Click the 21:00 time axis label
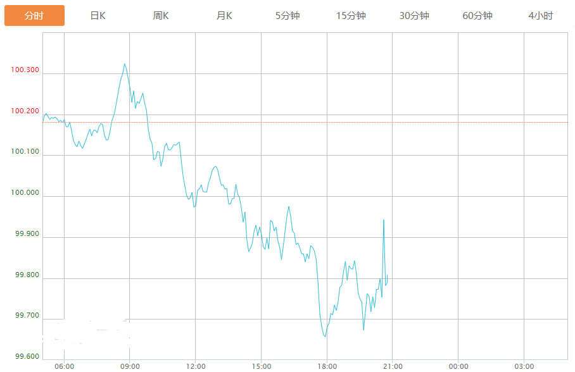This screenshot has width=575, height=372. tap(393, 366)
